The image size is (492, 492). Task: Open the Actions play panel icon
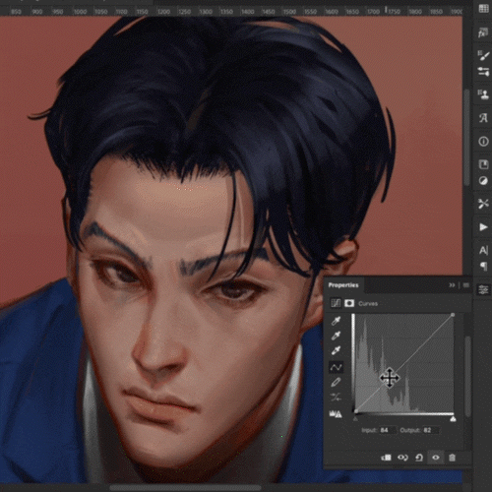(483, 227)
